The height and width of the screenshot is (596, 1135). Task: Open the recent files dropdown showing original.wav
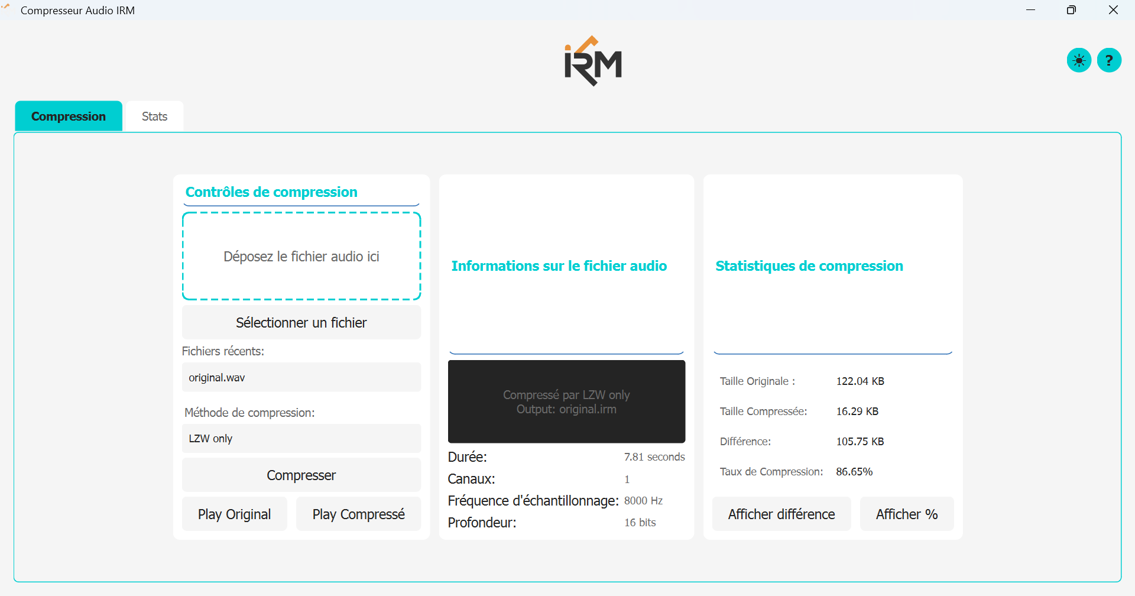pyautogui.click(x=301, y=377)
